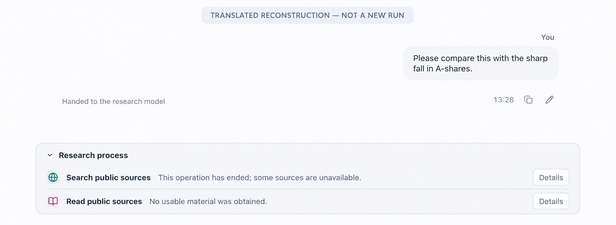Image resolution: width=616 pixels, height=225 pixels.
Task: Click the Translated Reconstruction banner
Action: coord(307,15)
